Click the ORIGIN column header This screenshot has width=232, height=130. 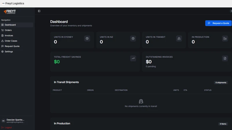90,90
